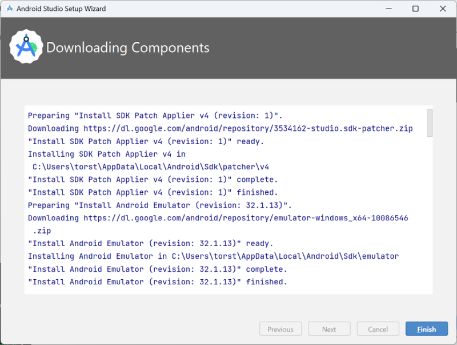Click the Finish button
The image size is (457, 345).
(426, 329)
